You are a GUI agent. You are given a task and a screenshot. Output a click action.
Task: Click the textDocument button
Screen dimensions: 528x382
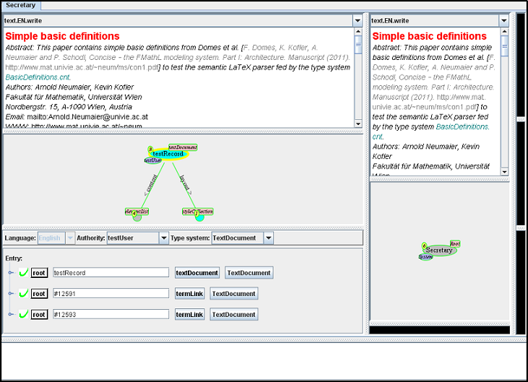click(197, 273)
